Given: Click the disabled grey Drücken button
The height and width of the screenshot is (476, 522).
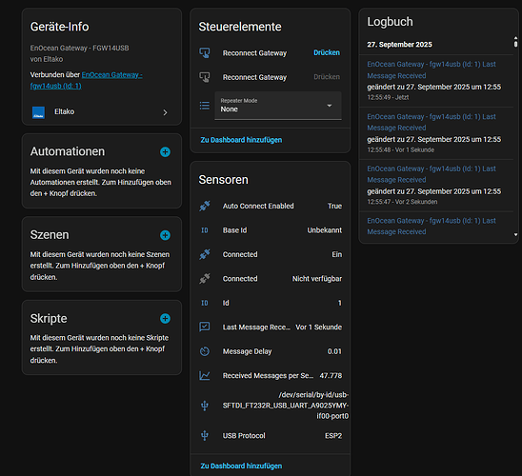Looking at the screenshot, I should point(327,77).
